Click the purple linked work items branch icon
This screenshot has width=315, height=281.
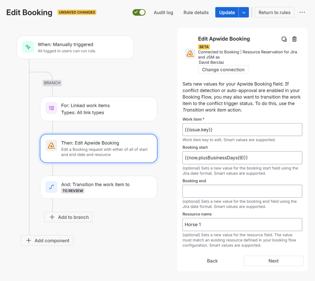point(51,109)
